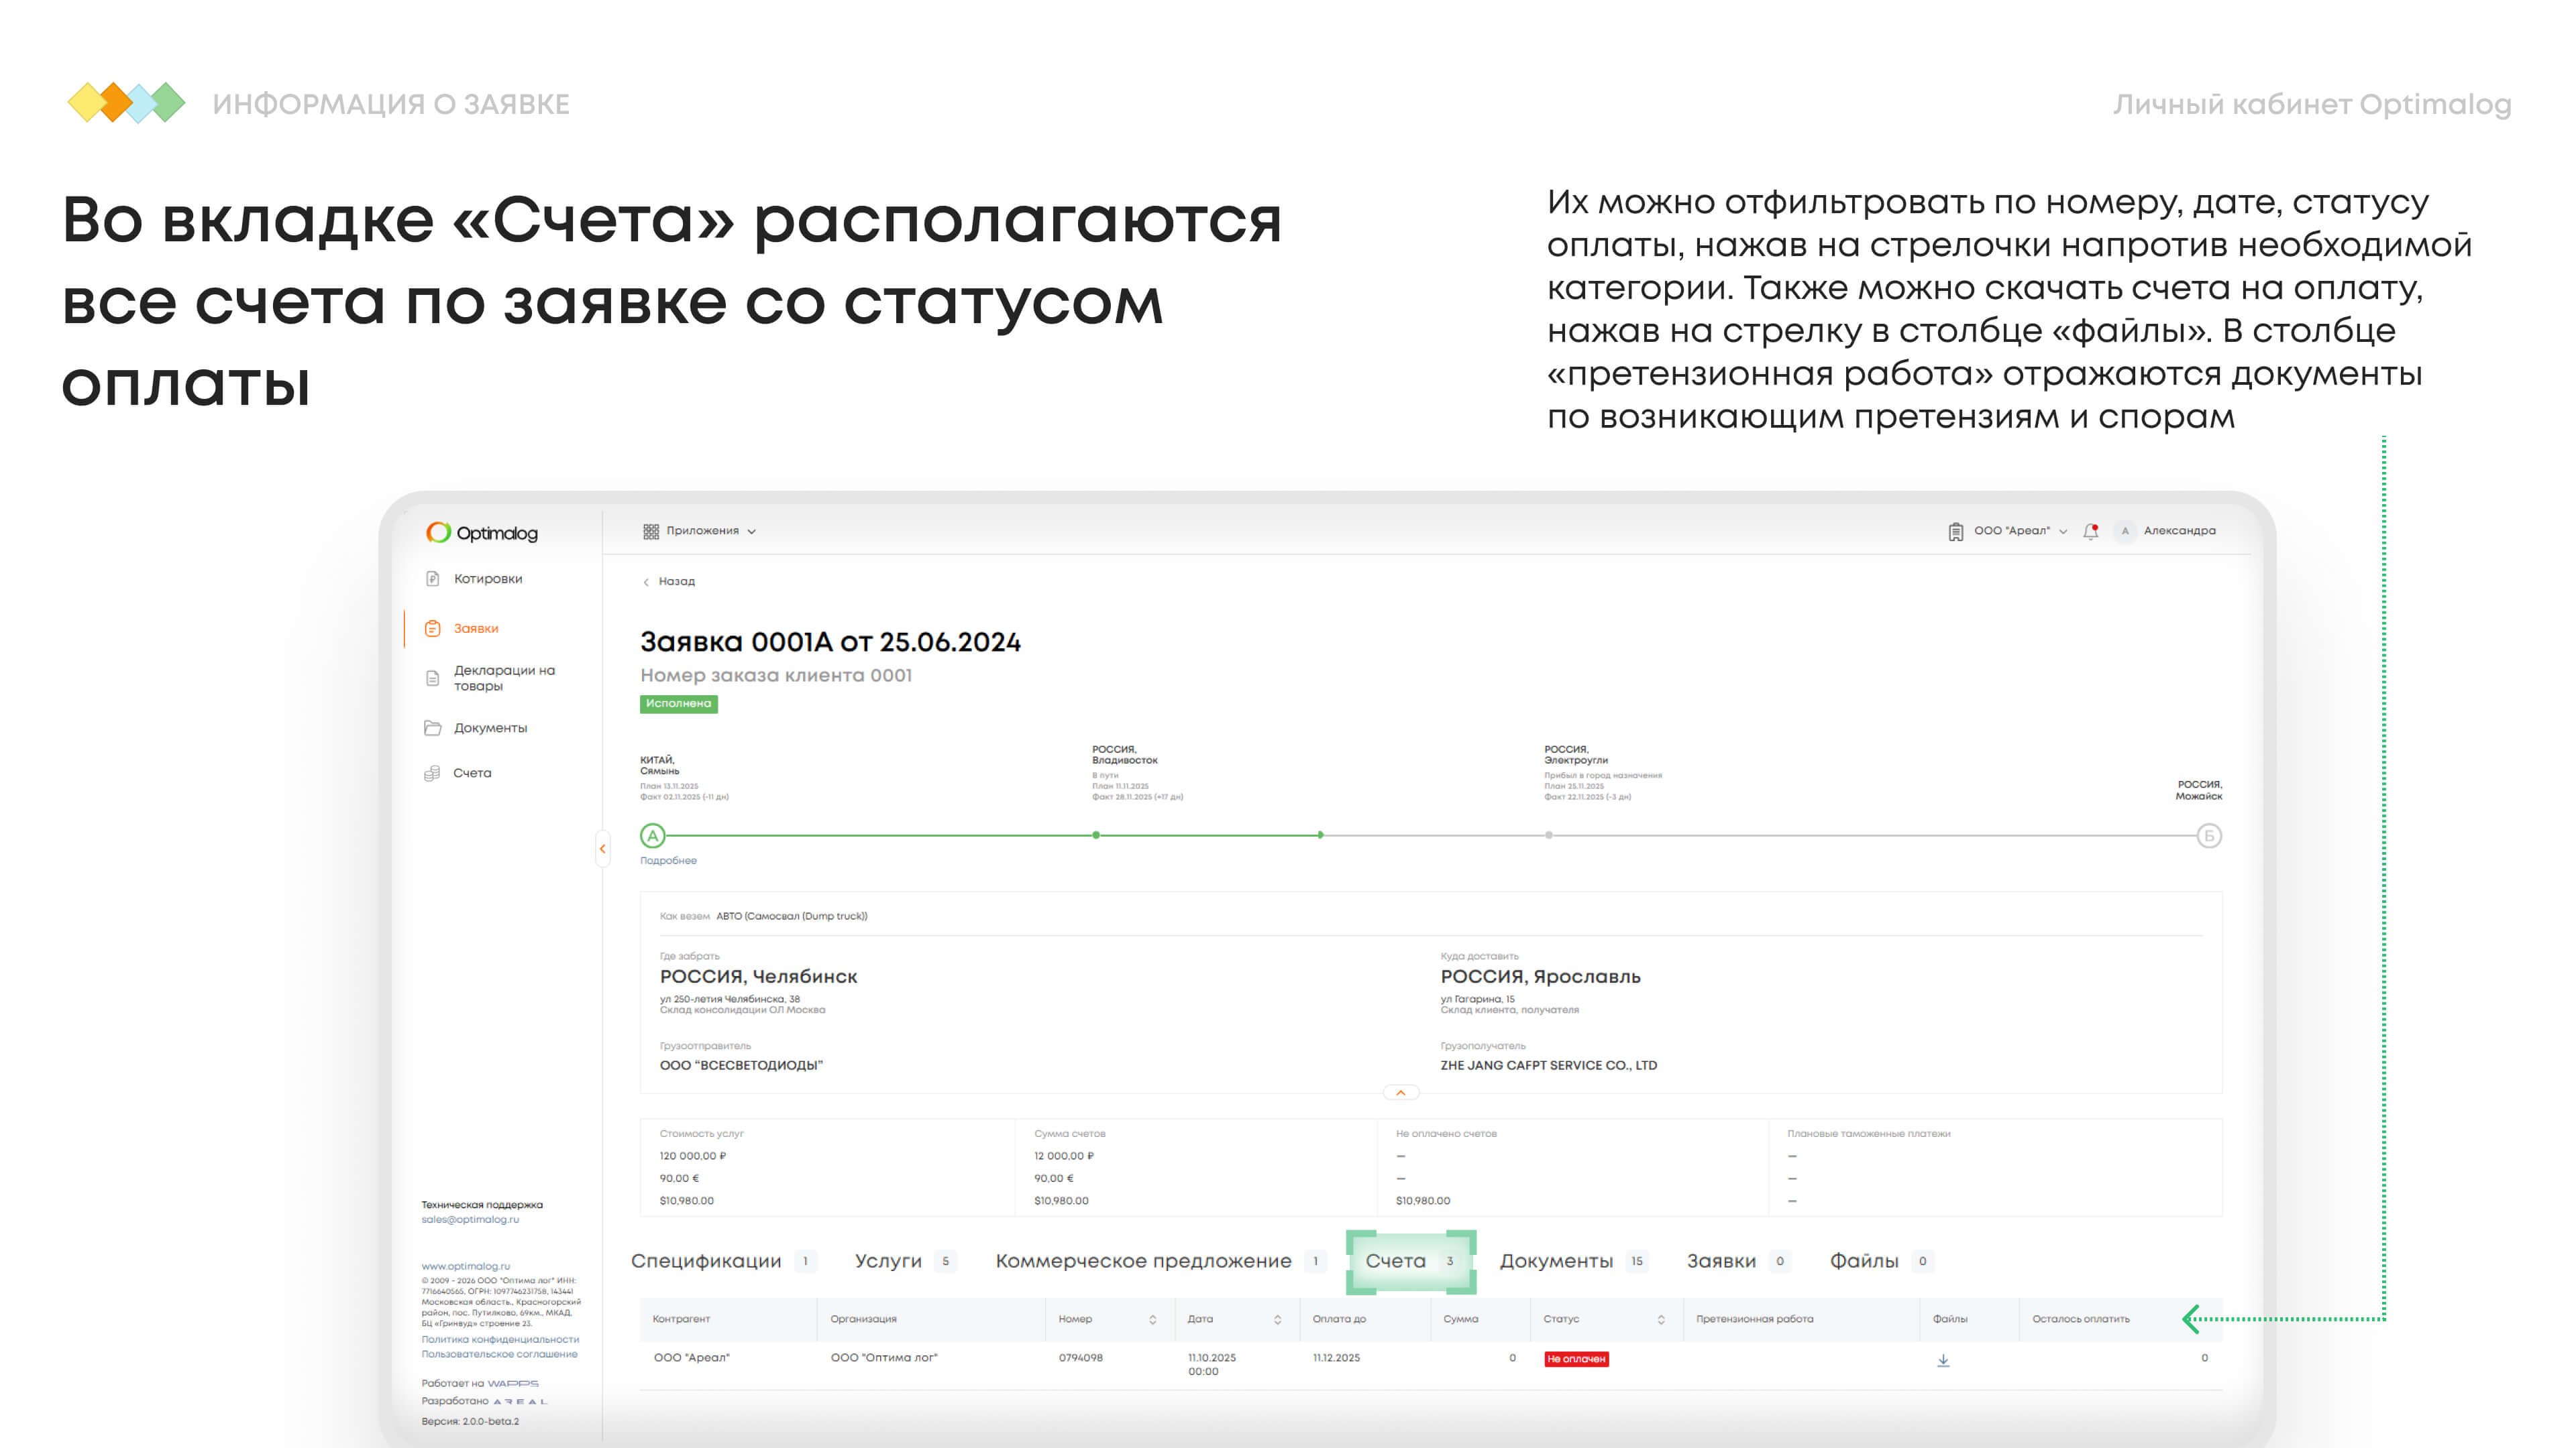The image size is (2576, 1448).
Task: Sort invoices by Статус column
Action: [x=1661, y=1319]
